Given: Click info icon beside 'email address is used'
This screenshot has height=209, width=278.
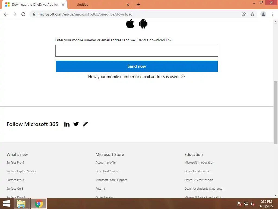Looking at the screenshot, I should point(183,76).
